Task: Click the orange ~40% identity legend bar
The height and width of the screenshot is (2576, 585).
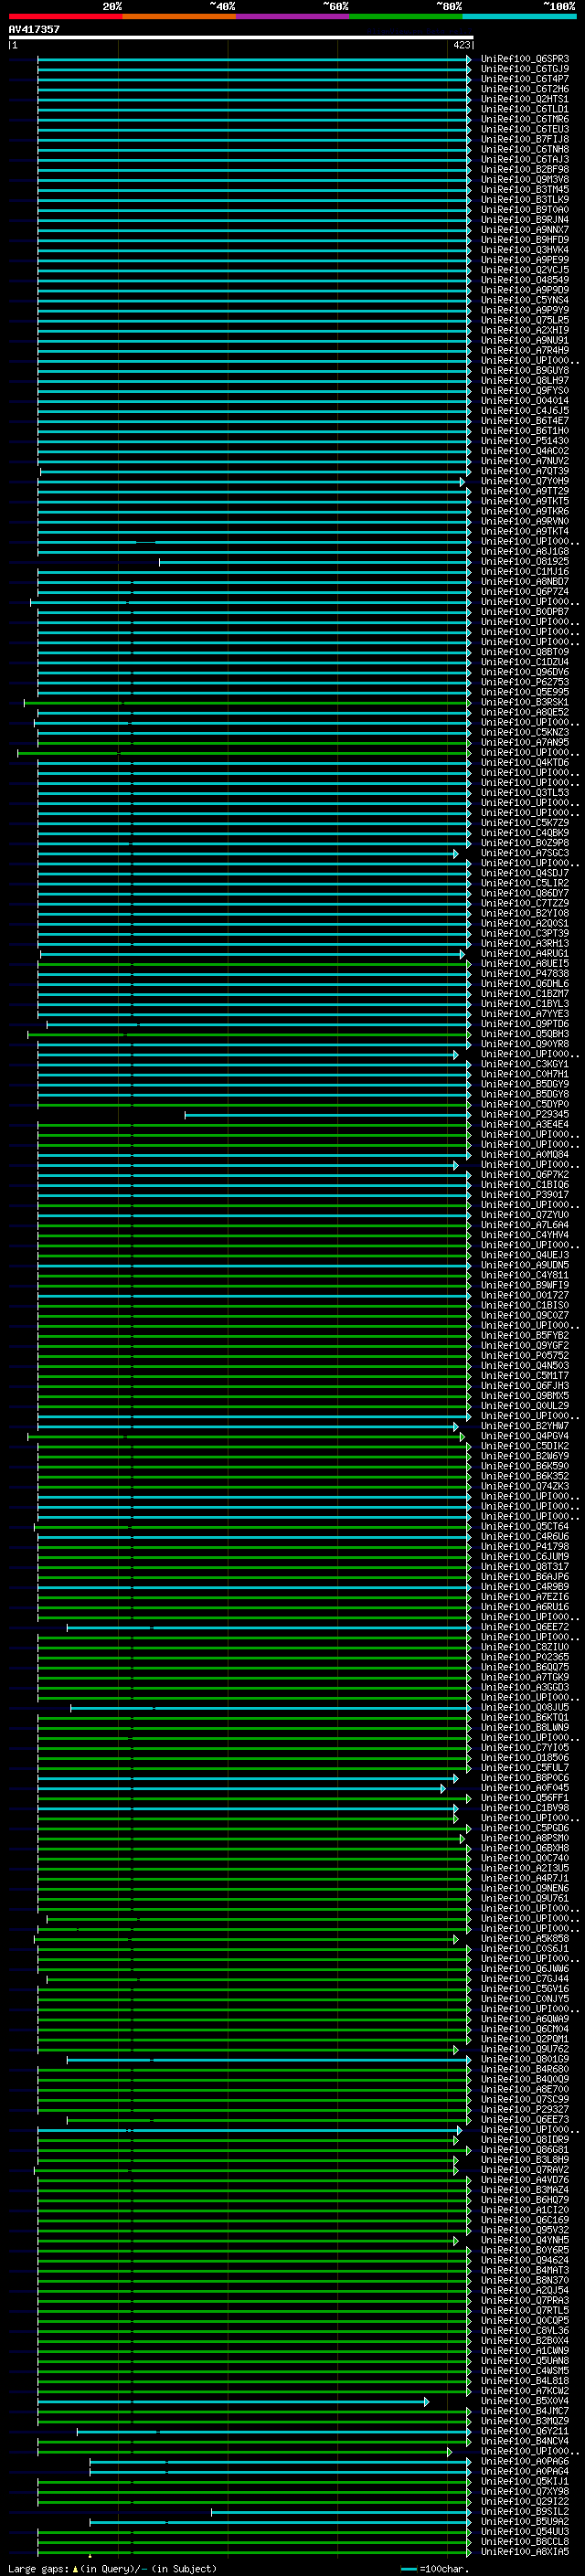Action: click(179, 16)
